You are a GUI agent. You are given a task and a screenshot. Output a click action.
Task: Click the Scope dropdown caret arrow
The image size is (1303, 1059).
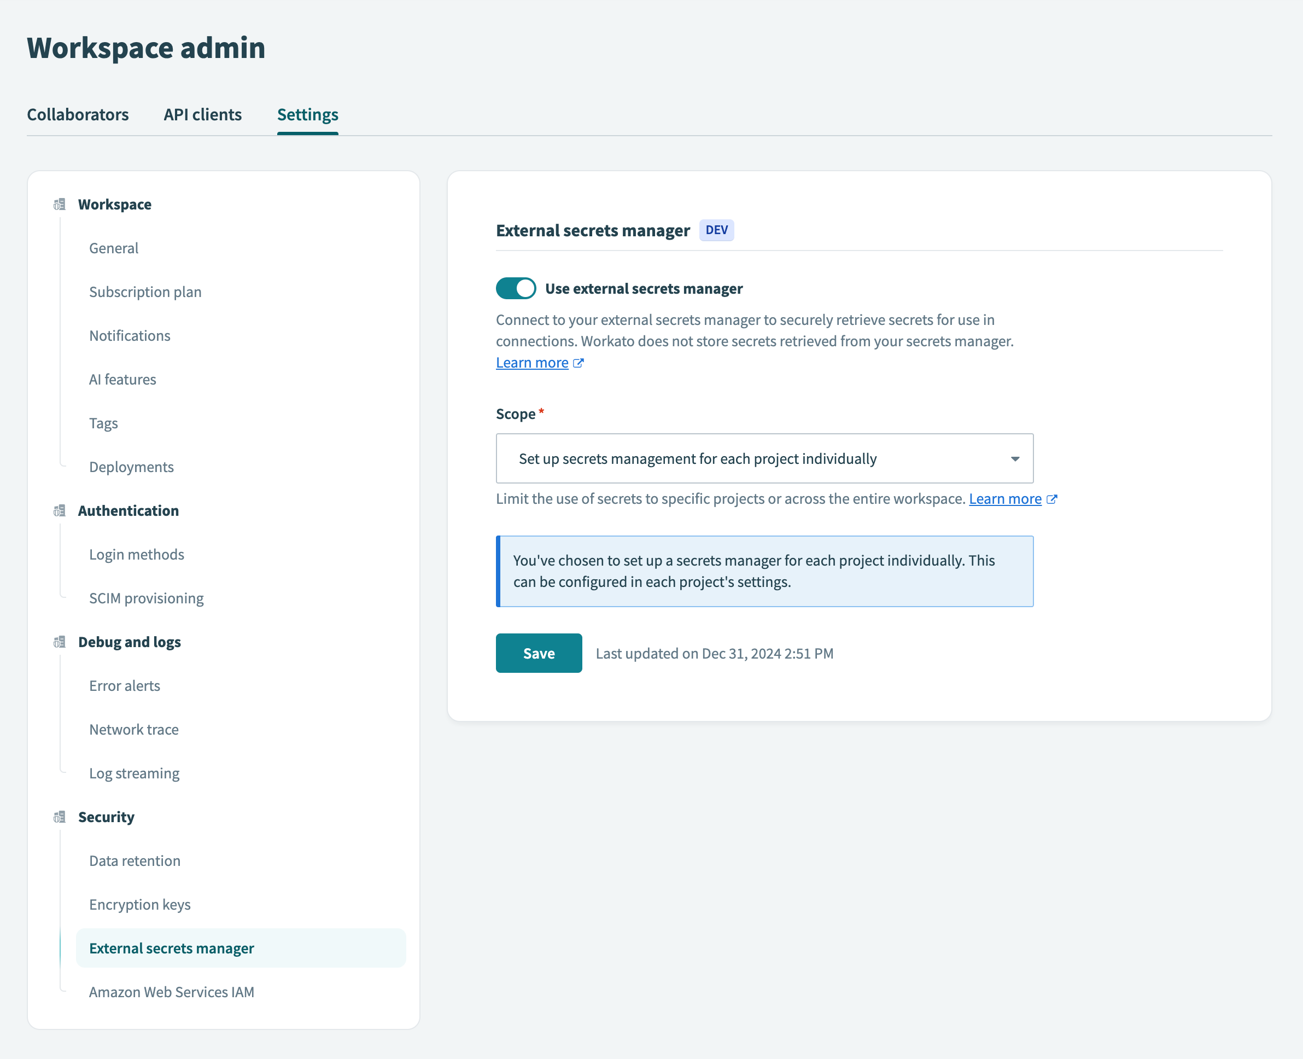point(1015,459)
